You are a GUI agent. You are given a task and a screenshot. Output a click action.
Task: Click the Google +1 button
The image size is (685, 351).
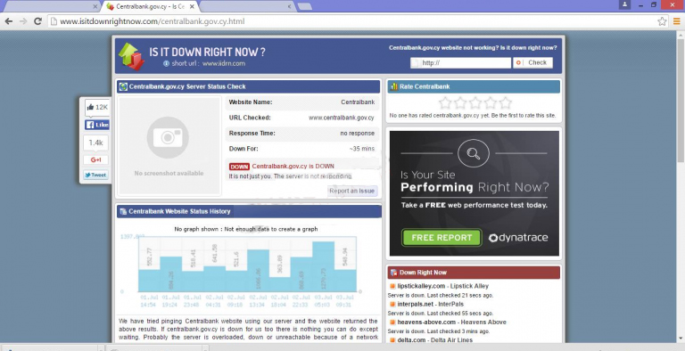click(95, 159)
